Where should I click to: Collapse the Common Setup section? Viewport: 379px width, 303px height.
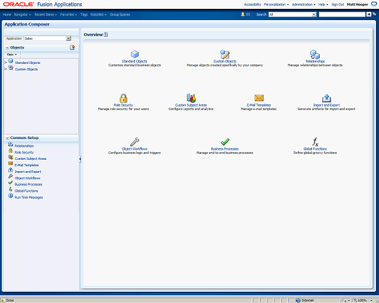coord(7,138)
